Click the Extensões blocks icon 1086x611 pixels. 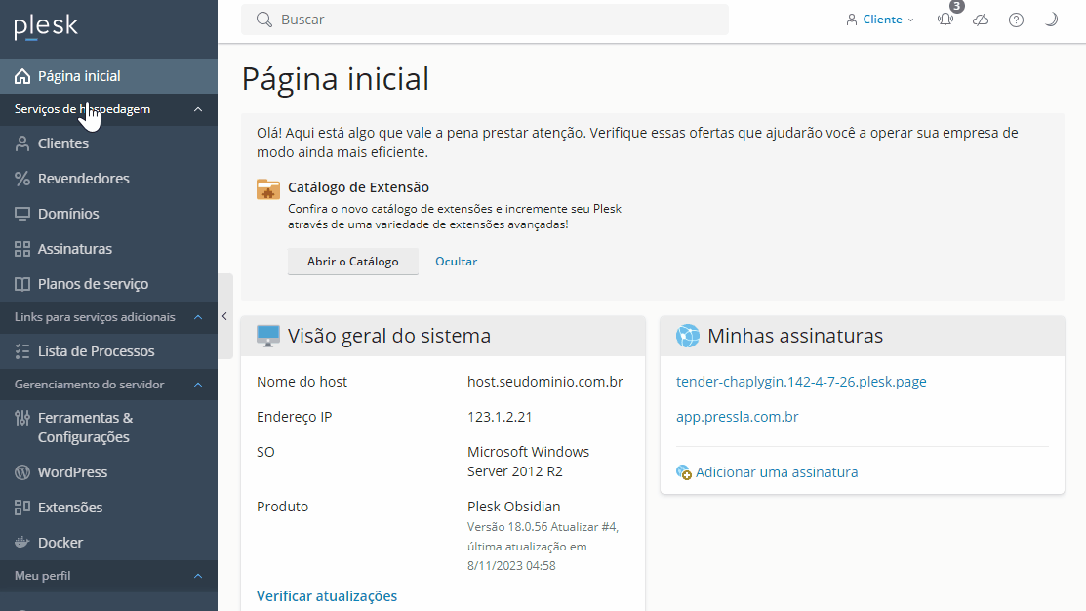pos(22,508)
